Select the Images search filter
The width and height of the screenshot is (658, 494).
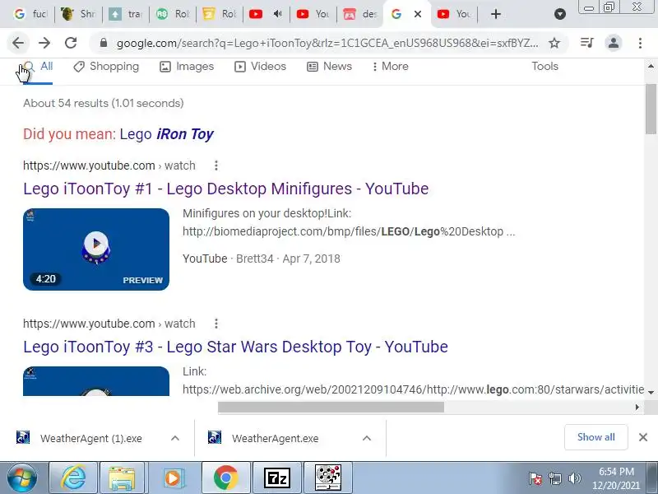pyautogui.click(x=187, y=67)
